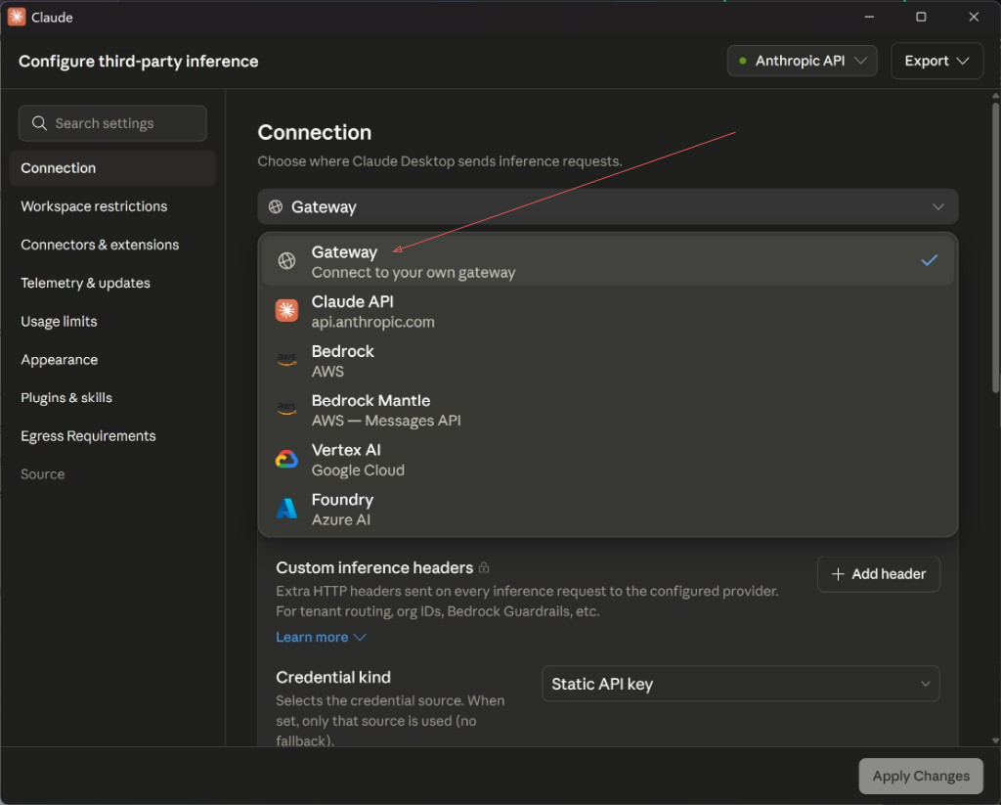Select Vertex AI Google Cloud option
This screenshot has width=1001, height=805.
point(608,460)
